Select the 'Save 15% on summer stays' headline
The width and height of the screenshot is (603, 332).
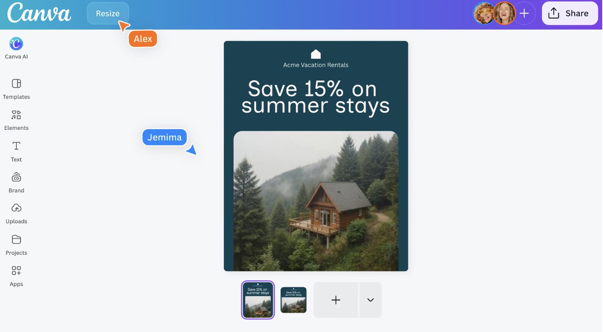pos(315,97)
